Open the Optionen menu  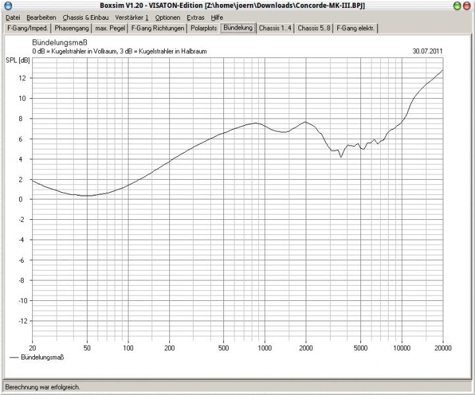click(x=167, y=18)
